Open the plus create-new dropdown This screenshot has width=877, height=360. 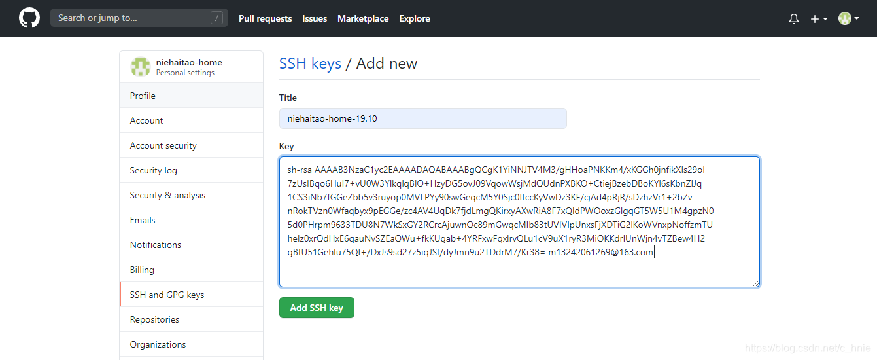pyautogui.click(x=819, y=19)
